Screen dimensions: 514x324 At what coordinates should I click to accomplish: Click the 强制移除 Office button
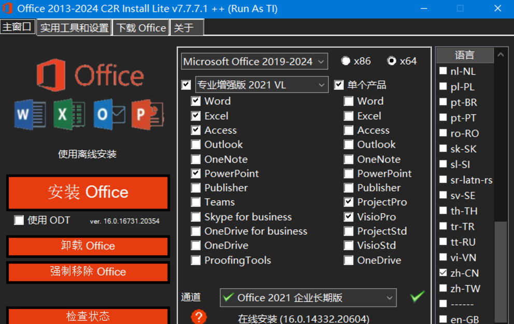(88, 272)
